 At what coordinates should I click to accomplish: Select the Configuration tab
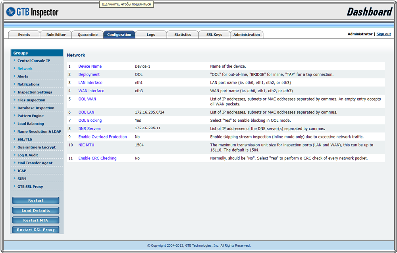(119, 35)
